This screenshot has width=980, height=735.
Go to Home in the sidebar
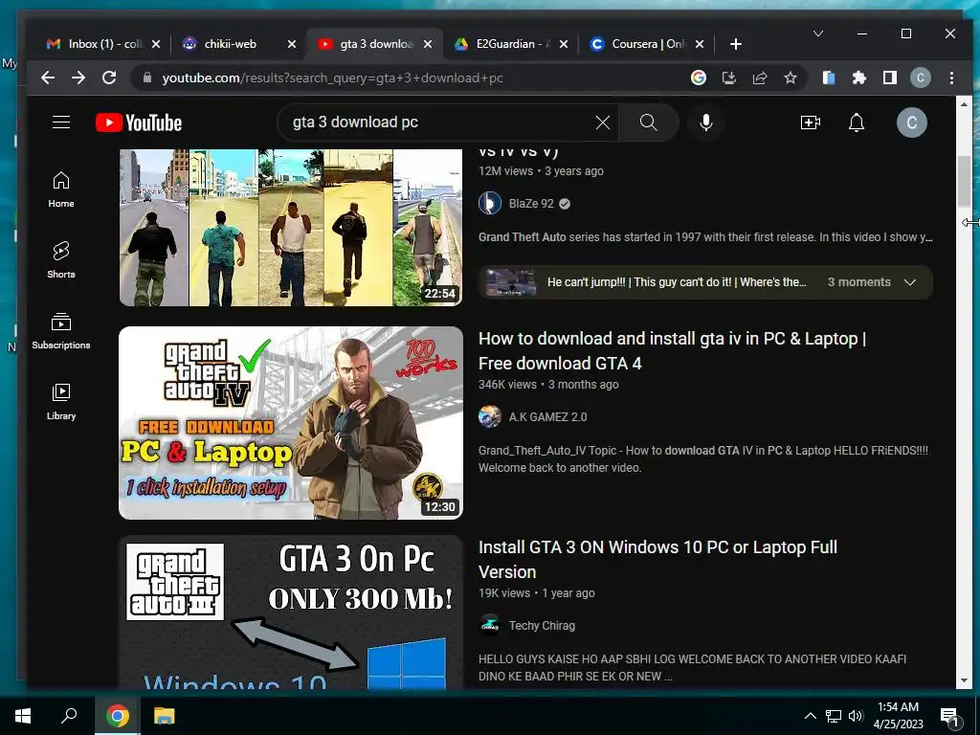pos(61,189)
